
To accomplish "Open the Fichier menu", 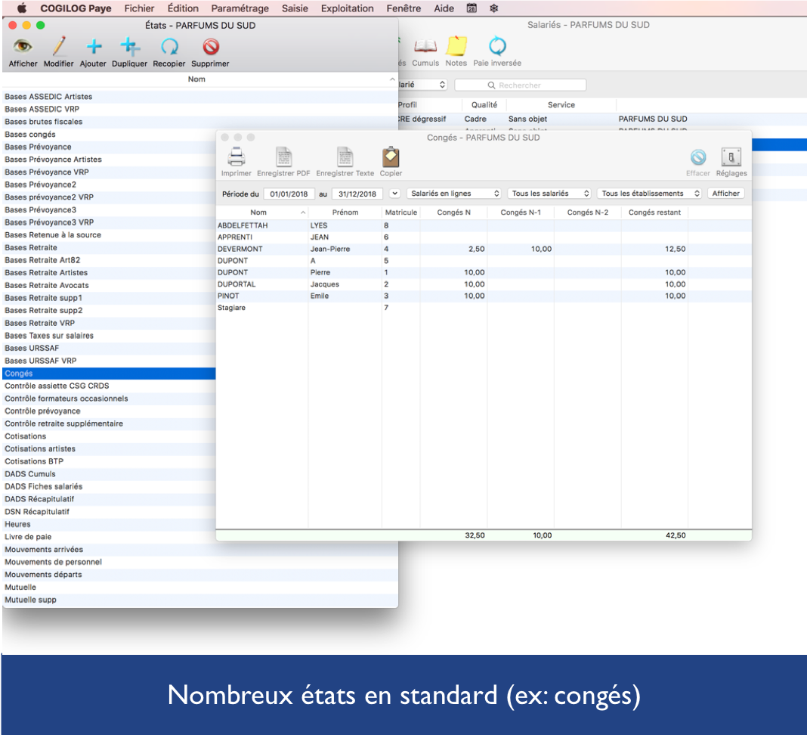I will (139, 8).
